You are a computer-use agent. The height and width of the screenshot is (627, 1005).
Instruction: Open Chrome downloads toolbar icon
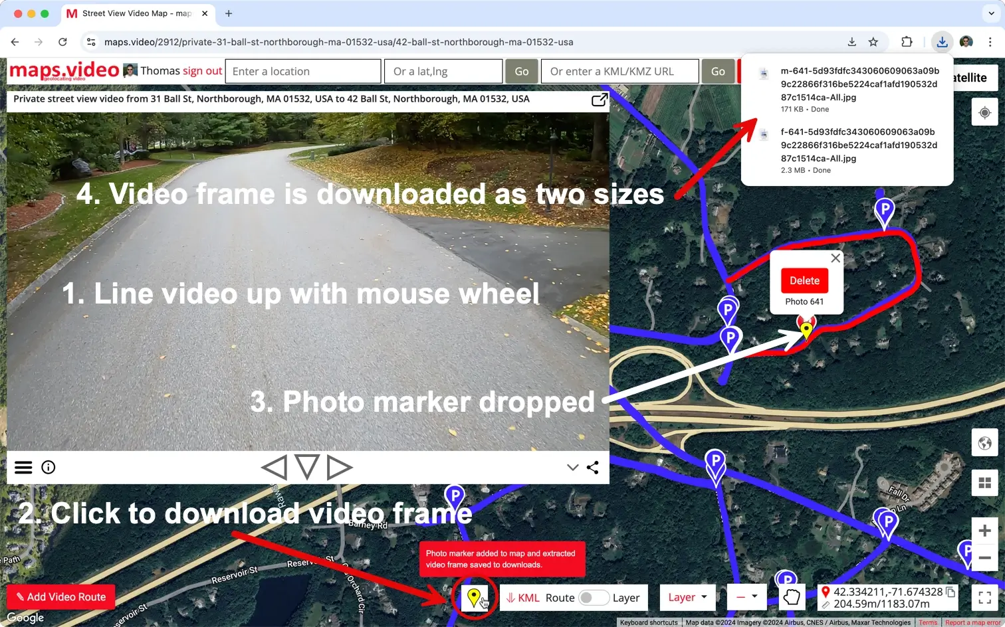pyautogui.click(x=942, y=42)
